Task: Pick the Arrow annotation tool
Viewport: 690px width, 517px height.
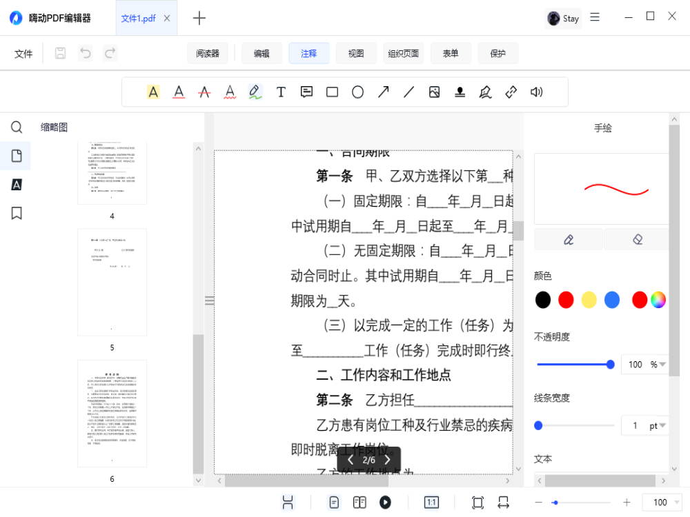Action: (x=383, y=92)
